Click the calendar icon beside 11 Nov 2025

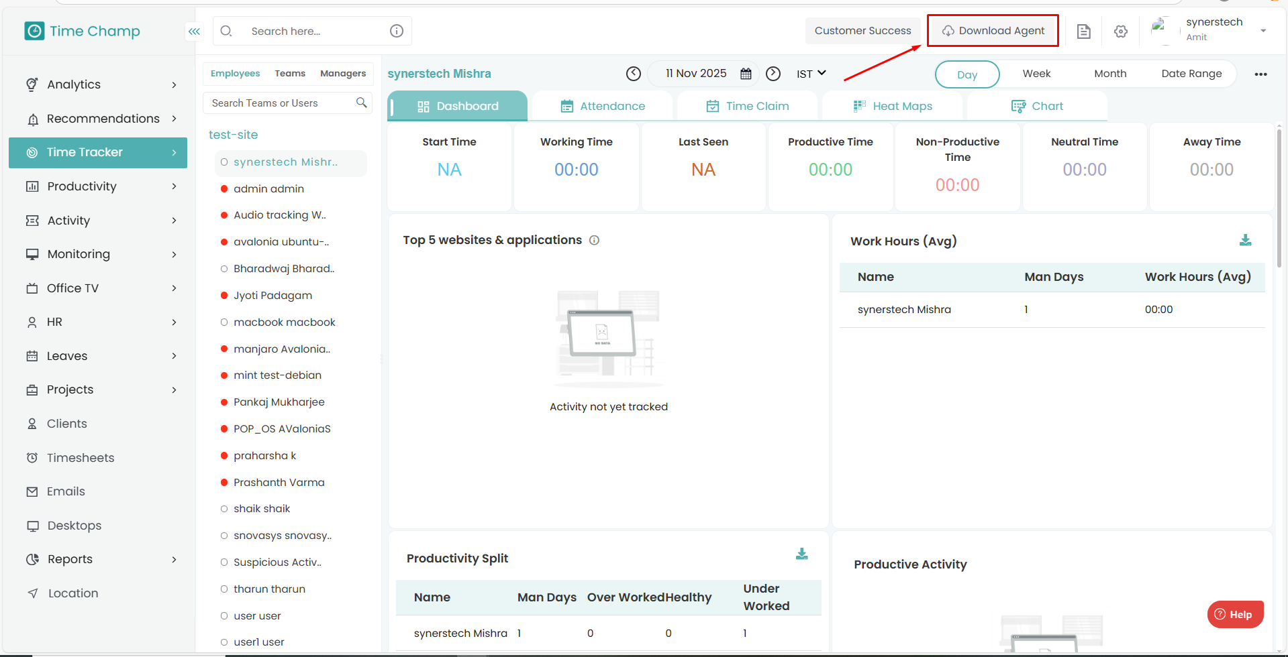tap(746, 74)
